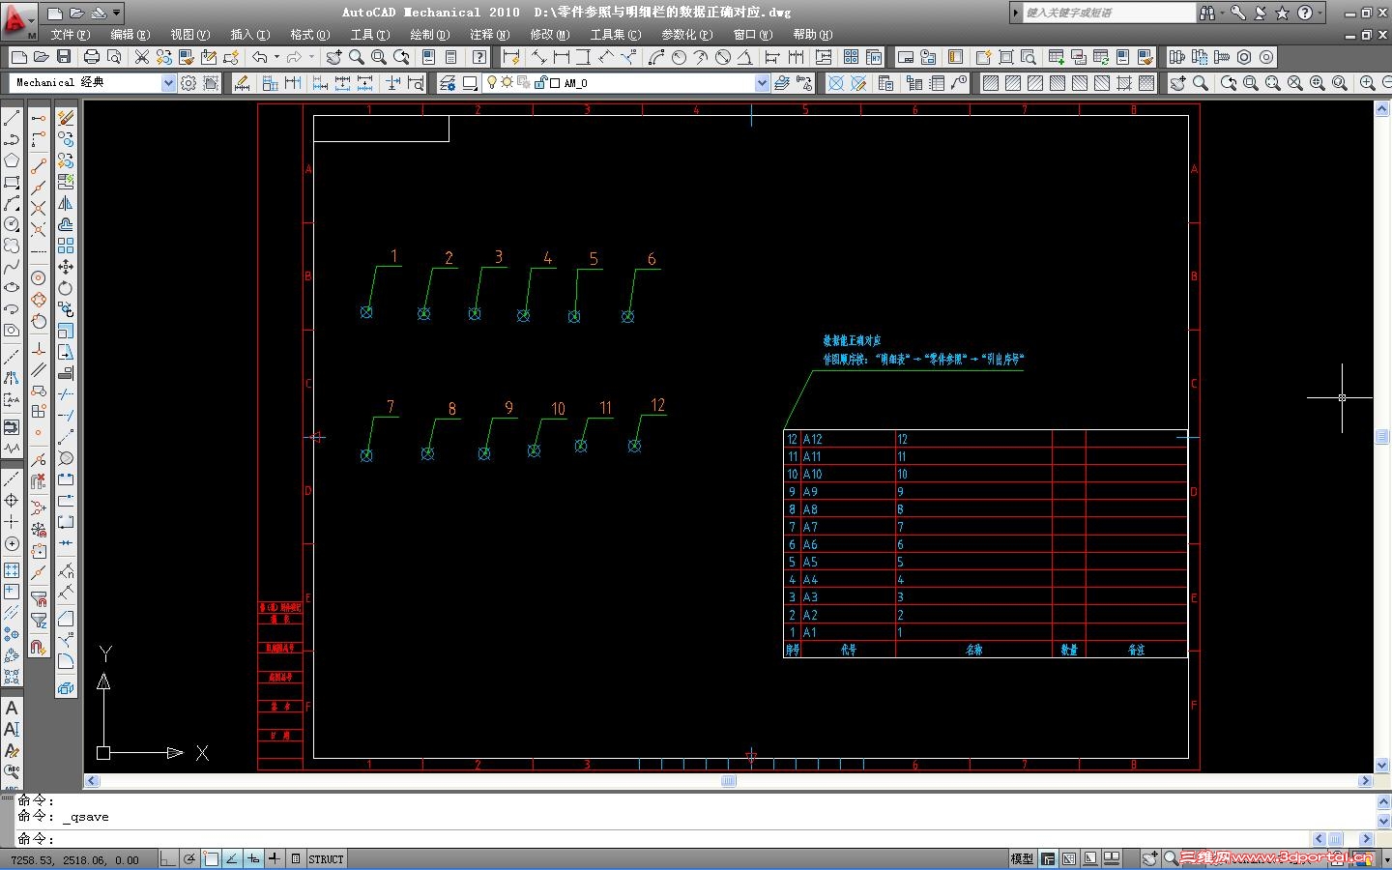Screen dimensions: 1392x870
Task: Toggle Dynamic Input in status bar
Action: point(253,858)
